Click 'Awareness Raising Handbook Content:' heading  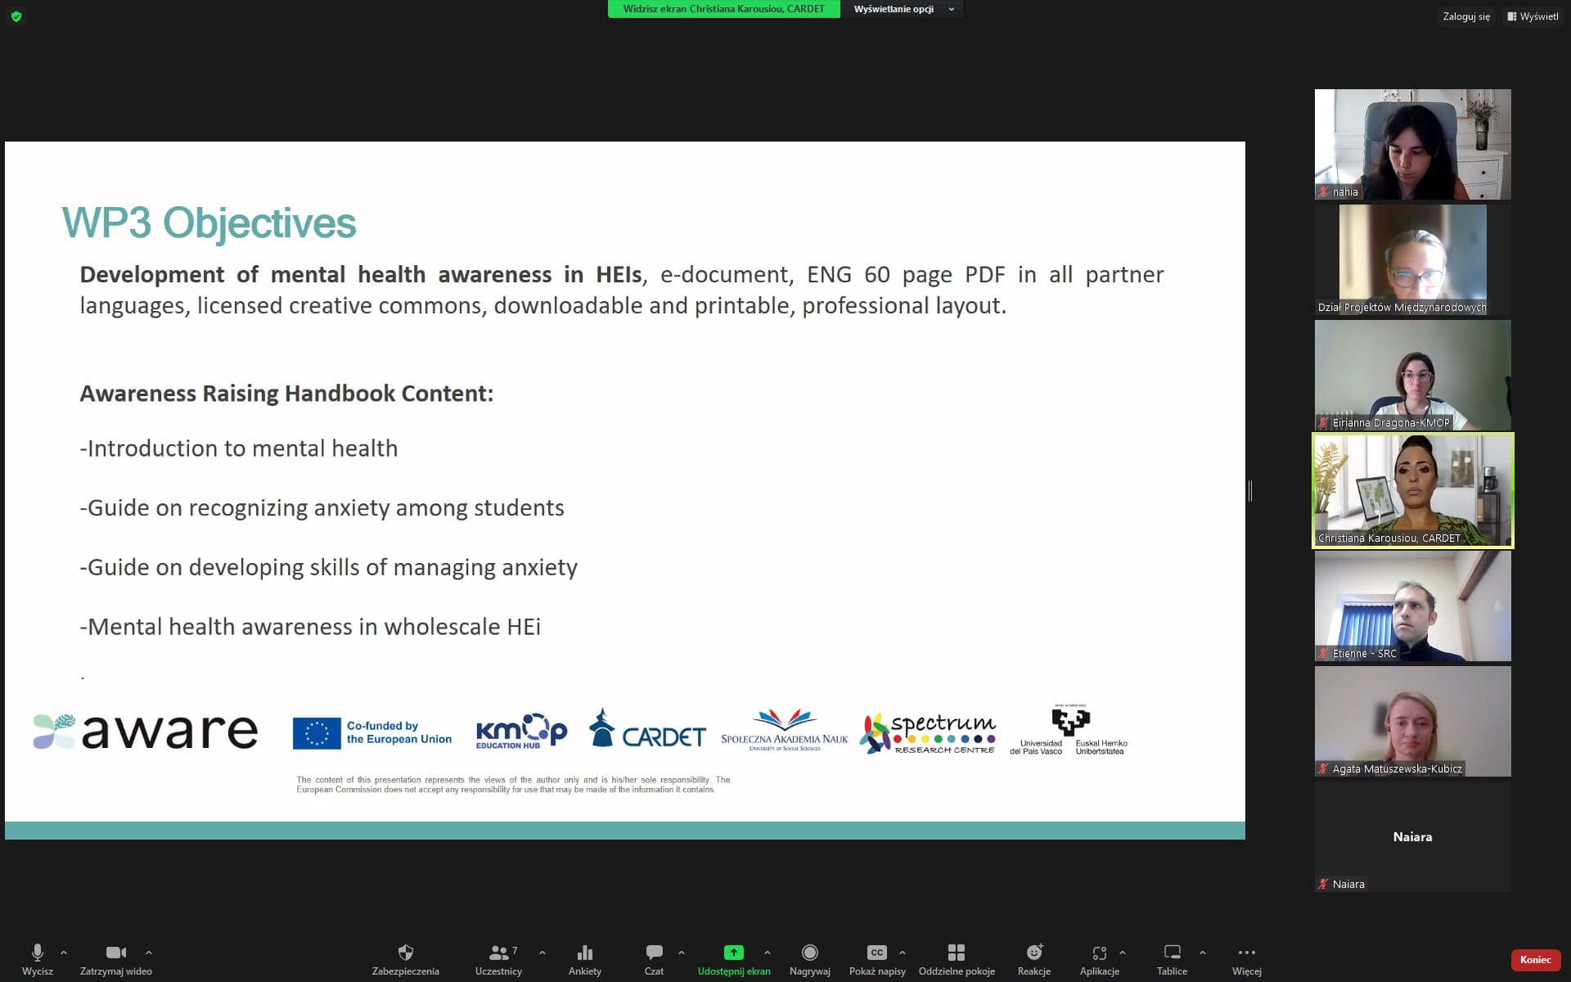click(x=286, y=394)
